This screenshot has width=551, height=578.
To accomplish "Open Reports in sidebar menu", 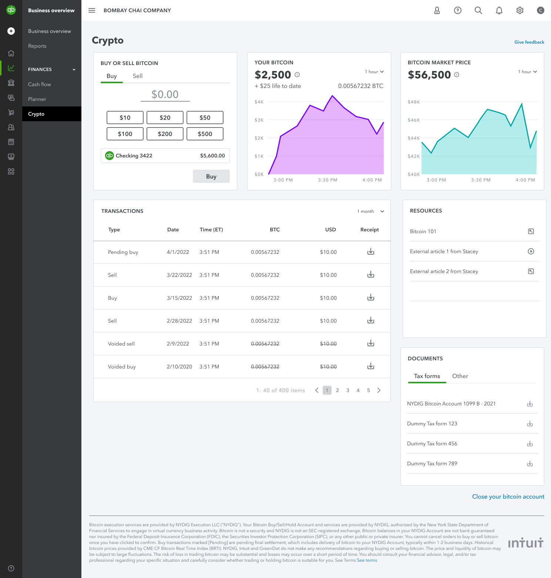I will point(37,46).
